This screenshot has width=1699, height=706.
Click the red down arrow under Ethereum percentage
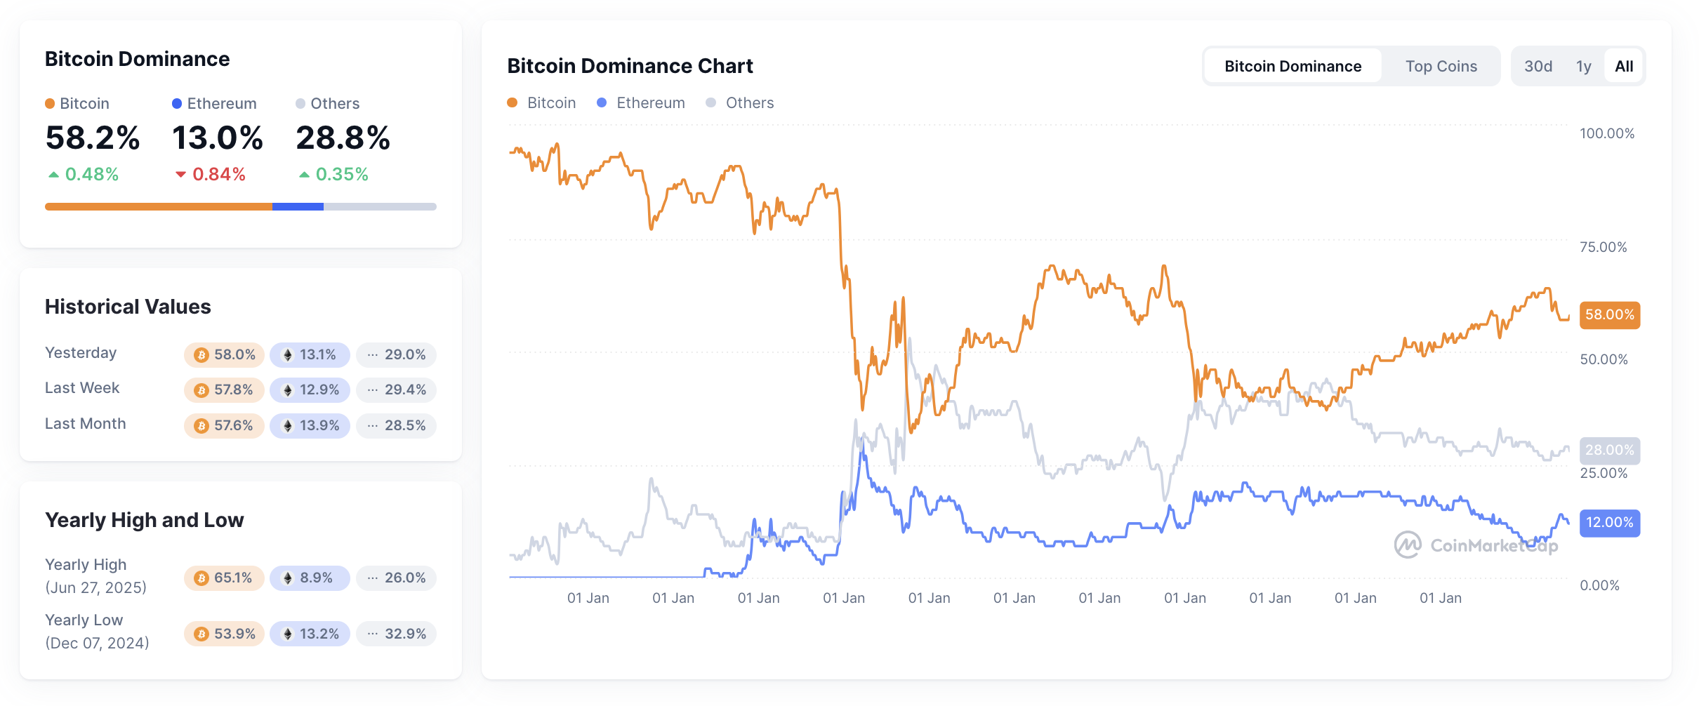180,175
